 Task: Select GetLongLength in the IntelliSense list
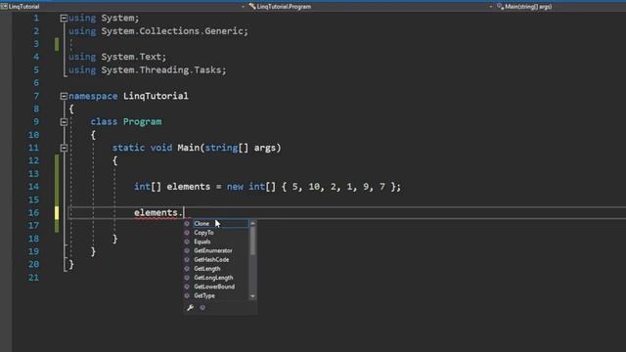point(213,278)
